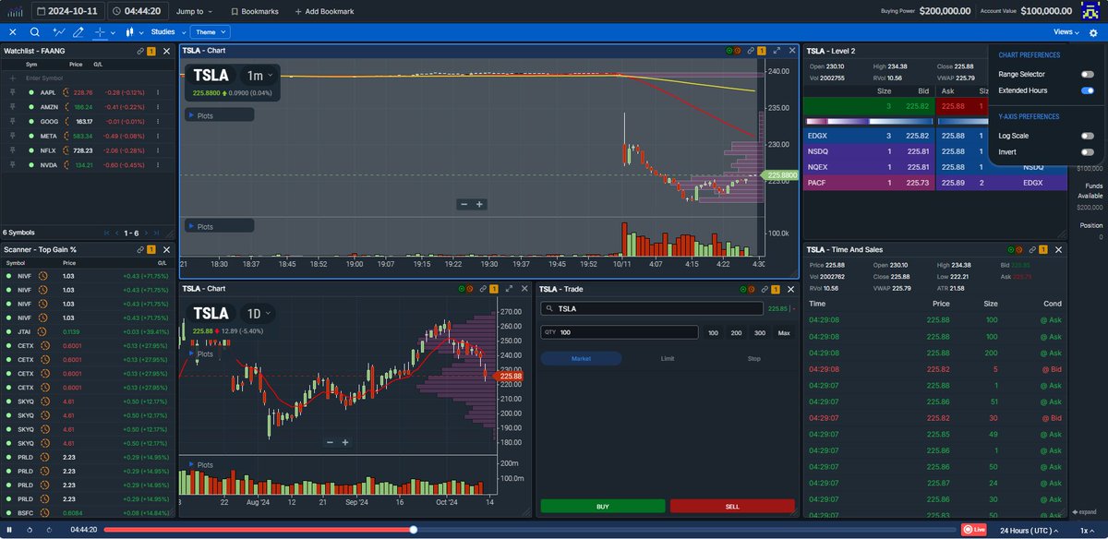Open the Views dropdown
The image size is (1108, 539).
click(x=1067, y=31)
